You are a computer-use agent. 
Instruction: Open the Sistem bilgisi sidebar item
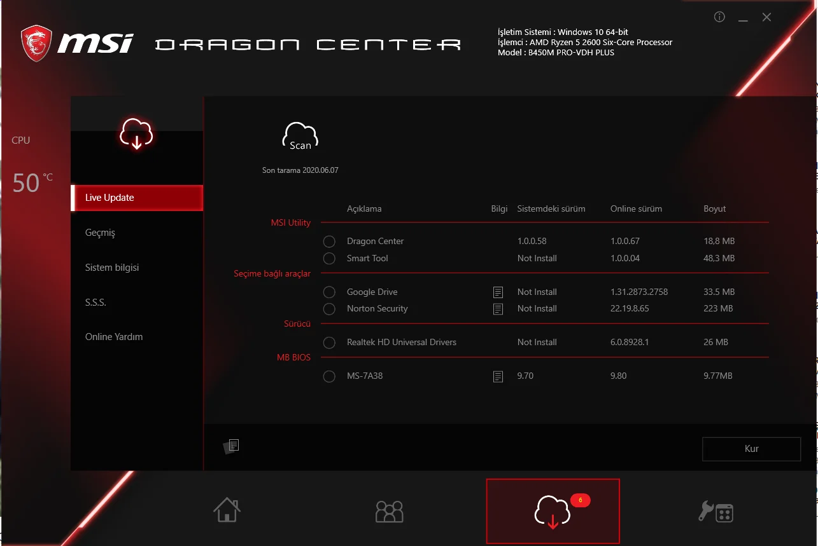(x=112, y=268)
